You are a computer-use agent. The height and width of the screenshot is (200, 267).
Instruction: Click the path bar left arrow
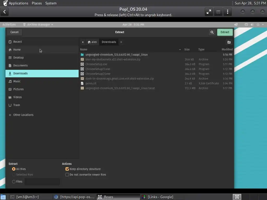(x=83, y=42)
